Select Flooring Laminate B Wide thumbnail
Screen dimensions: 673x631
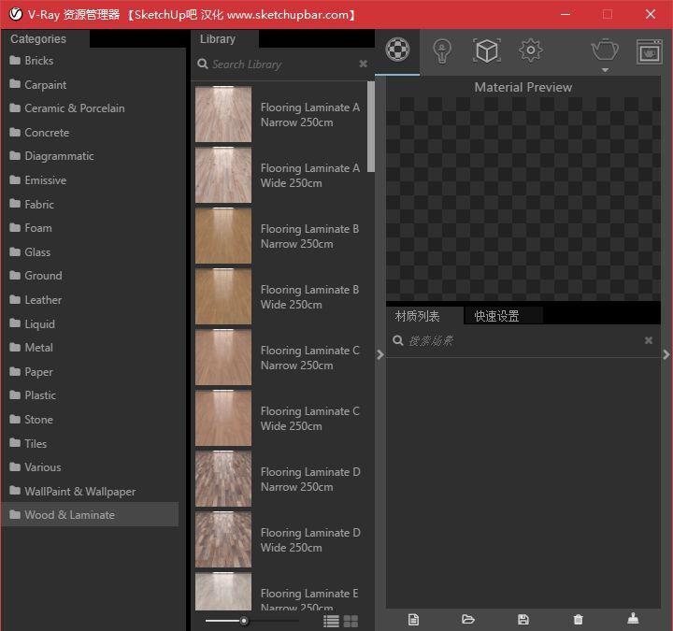[x=223, y=296]
